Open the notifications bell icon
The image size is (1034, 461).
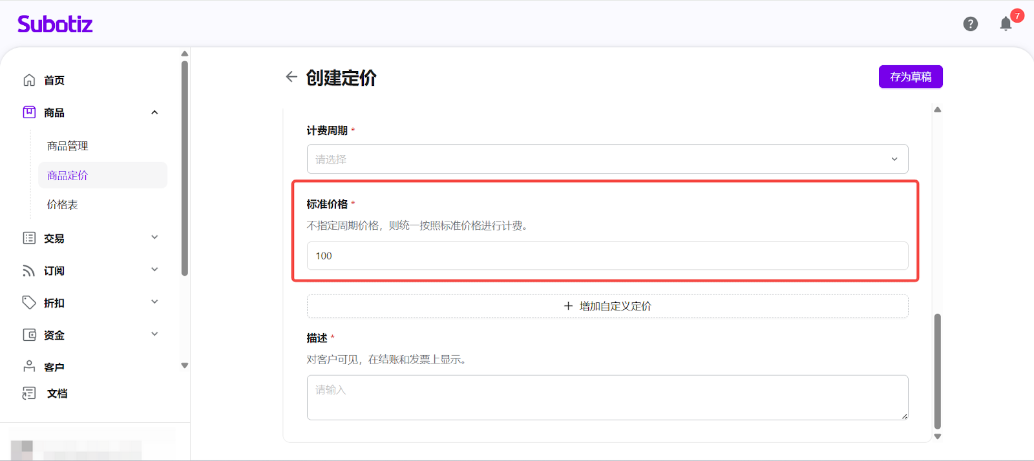point(1006,25)
